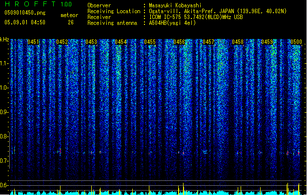Click the Observer label
The width and height of the screenshot is (307, 195).
click(99, 5)
